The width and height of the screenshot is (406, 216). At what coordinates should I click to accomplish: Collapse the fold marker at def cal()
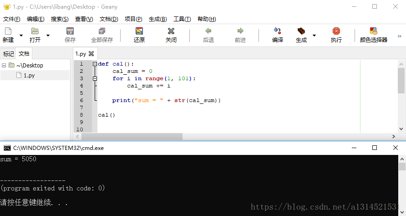point(95,64)
